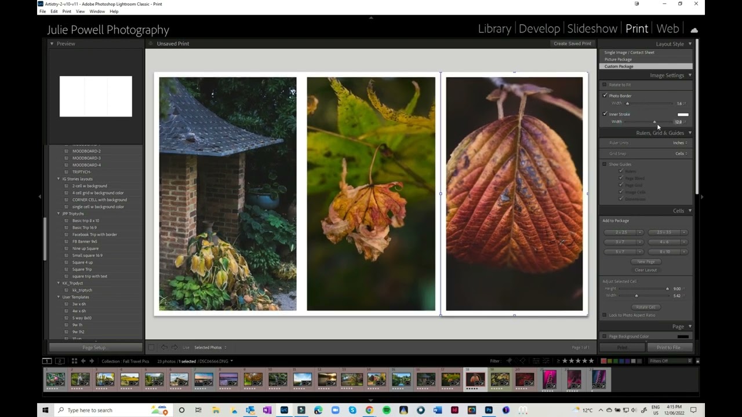Show next page arrow in toolbar
This screenshot has width=742, height=417.
(174, 348)
